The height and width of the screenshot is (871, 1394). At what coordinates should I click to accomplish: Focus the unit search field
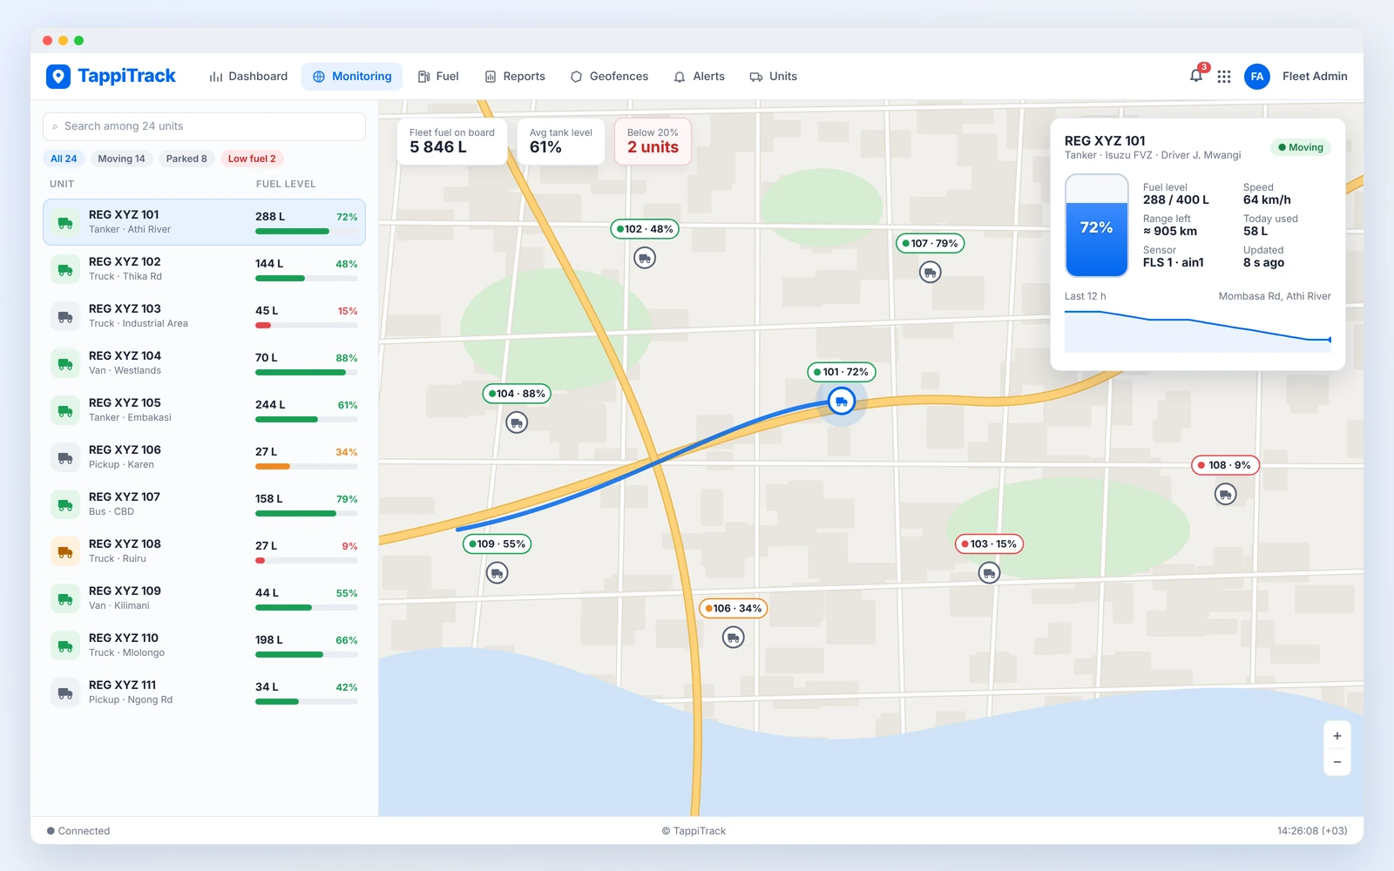coord(204,126)
